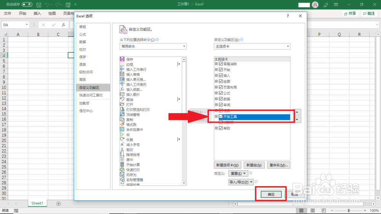The width and height of the screenshot is (381, 214).
Task: Uncheck the 绘图 tab checkbox
Action: (221, 81)
